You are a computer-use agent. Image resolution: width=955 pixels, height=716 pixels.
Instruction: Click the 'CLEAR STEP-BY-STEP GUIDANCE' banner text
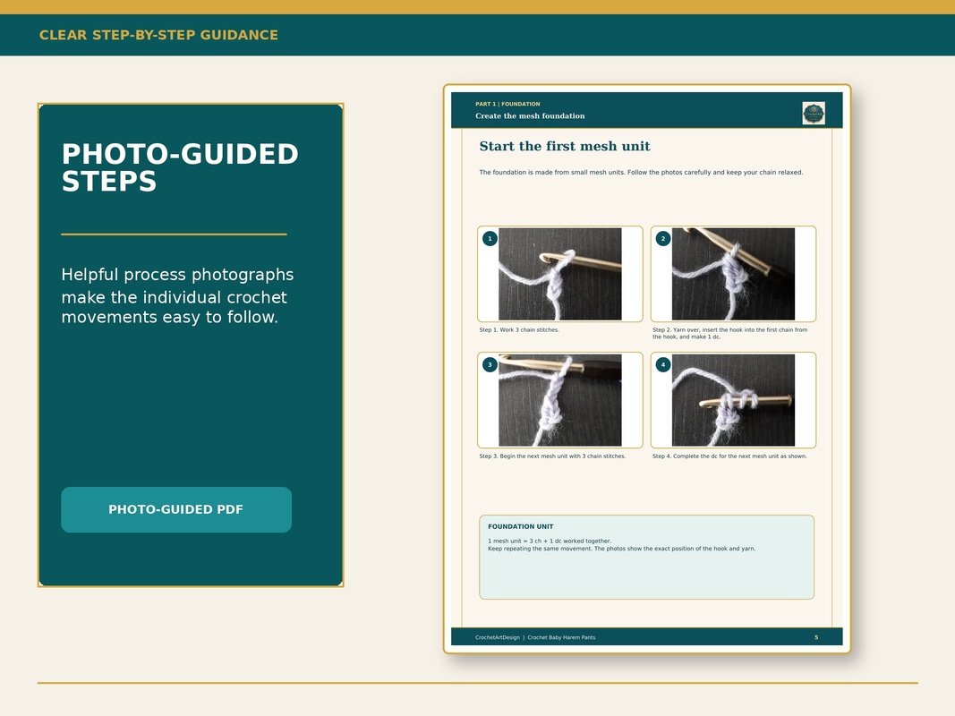coord(158,35)
